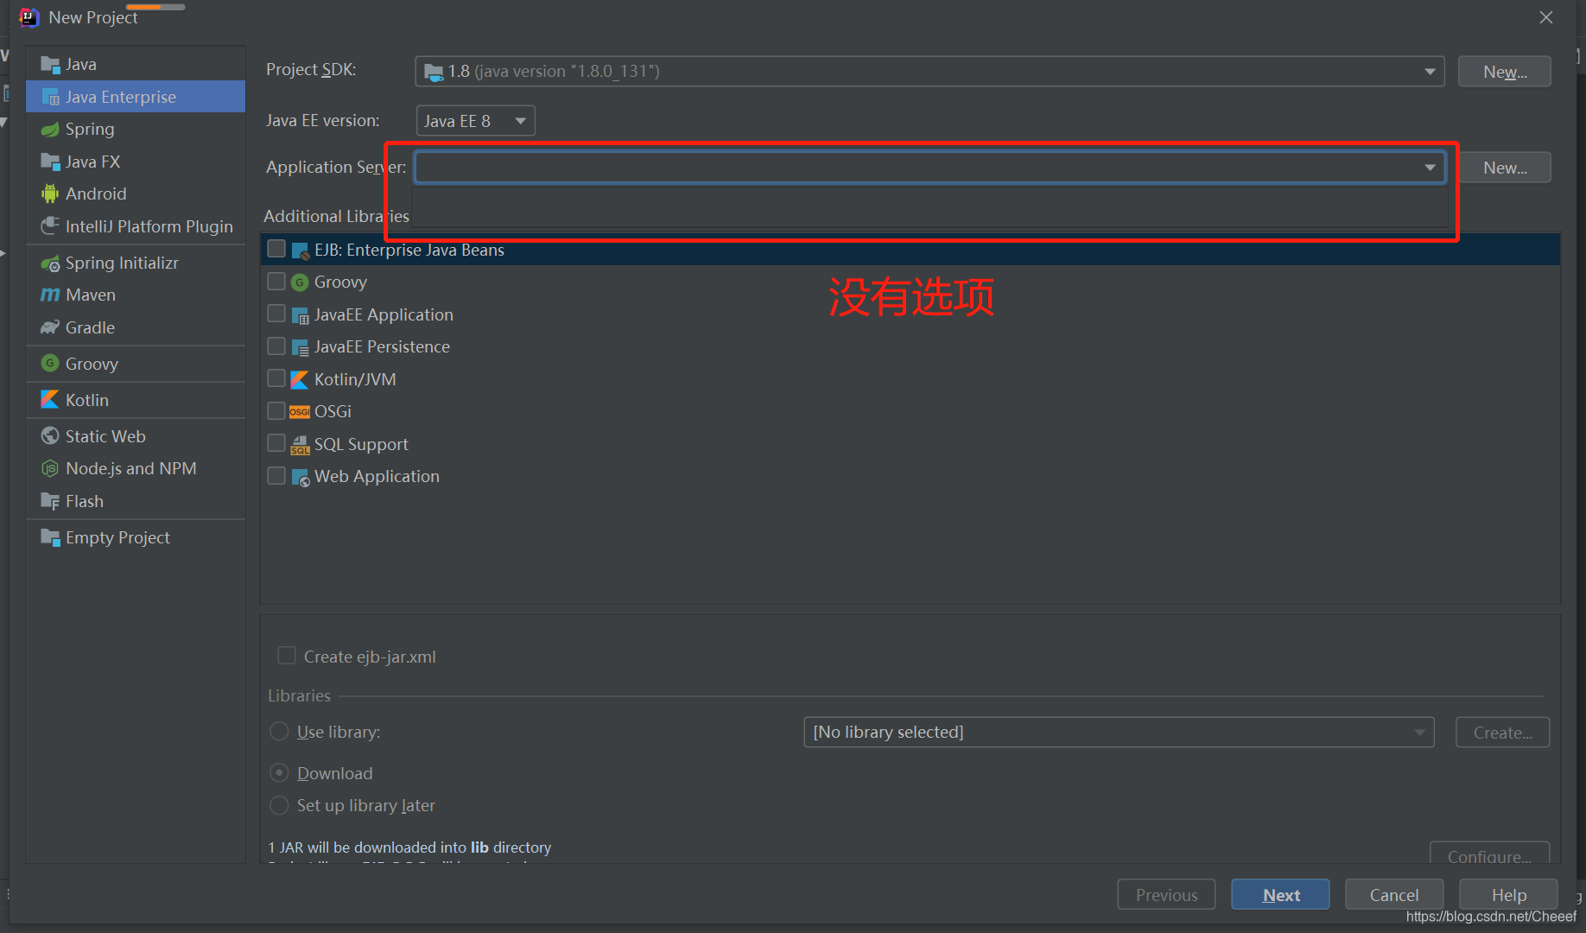Click the Java project type icon
Screen dimensions: 1586x933
click(50, 65)
